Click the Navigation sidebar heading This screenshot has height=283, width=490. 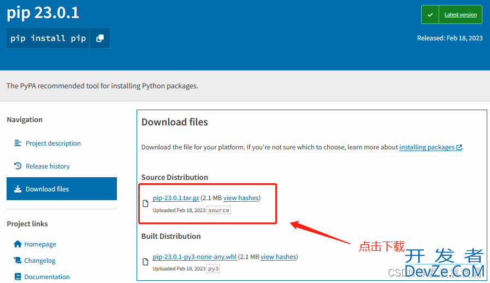coord(25,120)
